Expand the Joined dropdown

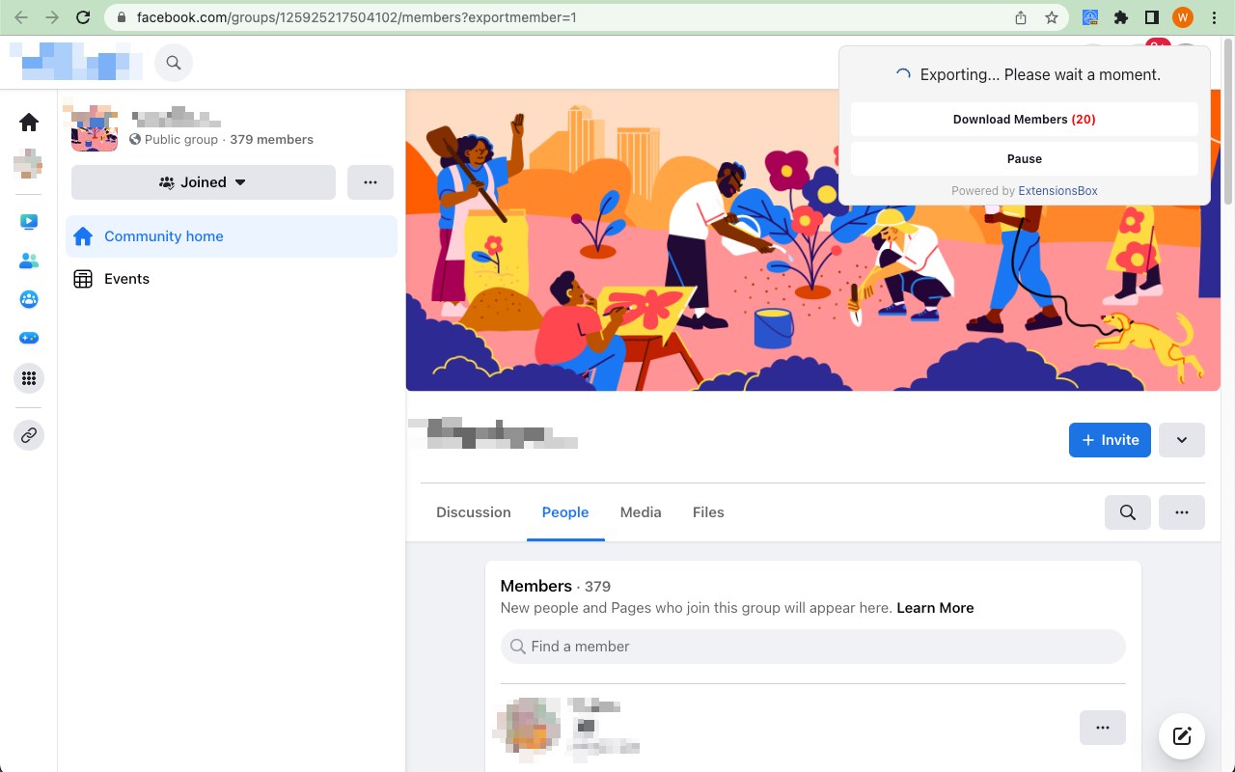[x=204, y=182]
